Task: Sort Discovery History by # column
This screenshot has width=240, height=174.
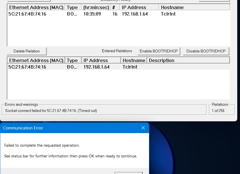Action: pyautogui.click(x=115, y=7)
